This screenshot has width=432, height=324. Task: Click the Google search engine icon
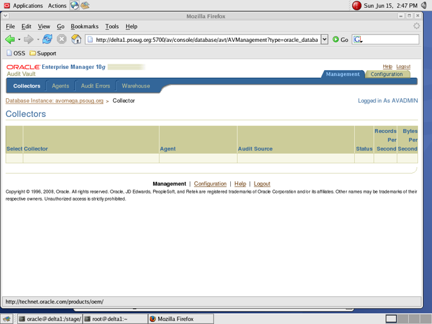tap(357, 40)
